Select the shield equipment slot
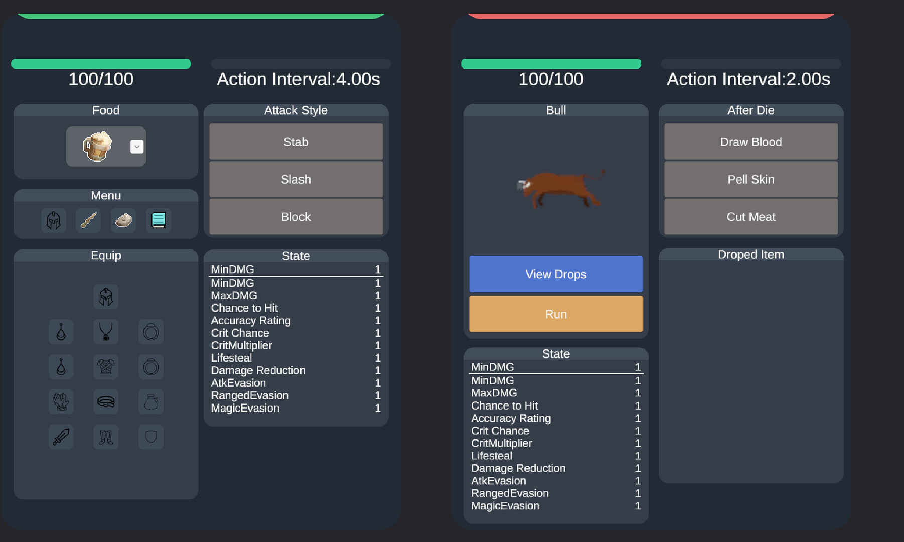Viewport: 904px width, 542px height. coord(151,437)
